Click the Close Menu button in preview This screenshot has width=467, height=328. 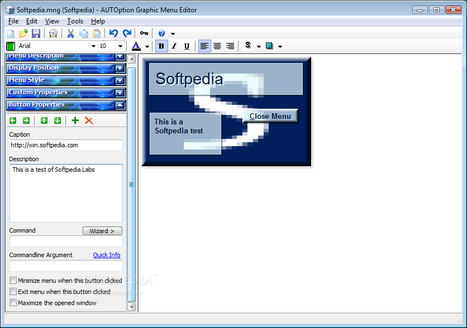pyautogui.click(x=270, y=116)
